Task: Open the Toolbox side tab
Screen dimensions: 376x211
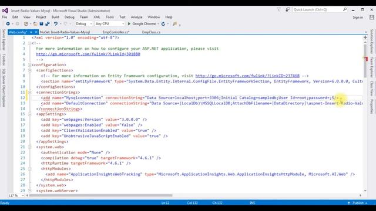Action: pos(4,60)
